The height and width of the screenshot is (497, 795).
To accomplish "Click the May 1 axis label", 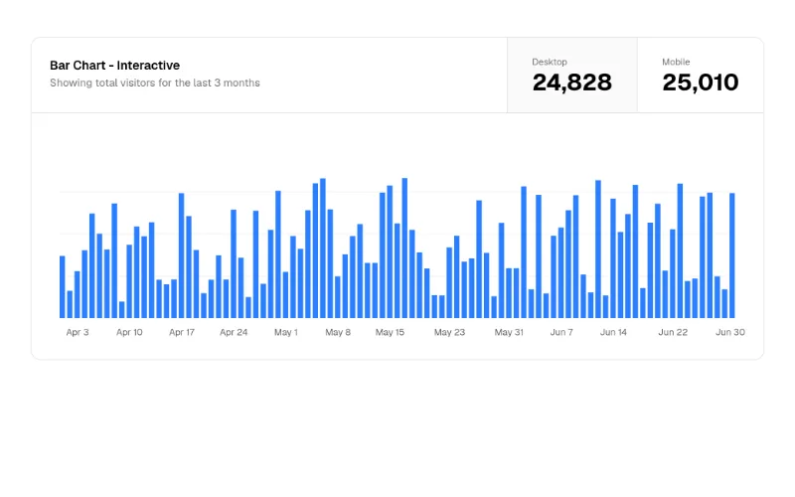I will point(286,332).
